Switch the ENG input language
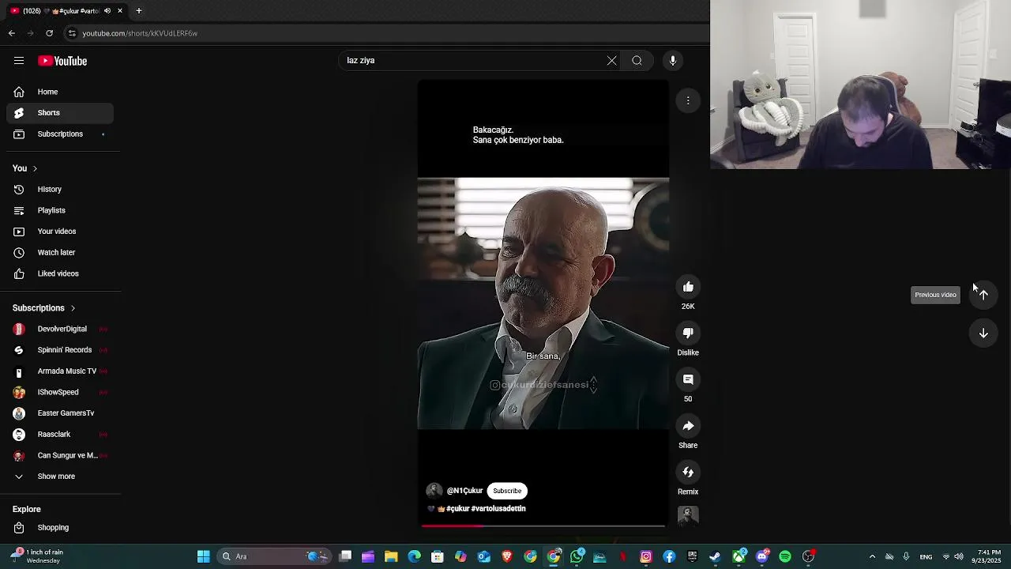Screen dimensions: 1011x569 click(926, 556)
